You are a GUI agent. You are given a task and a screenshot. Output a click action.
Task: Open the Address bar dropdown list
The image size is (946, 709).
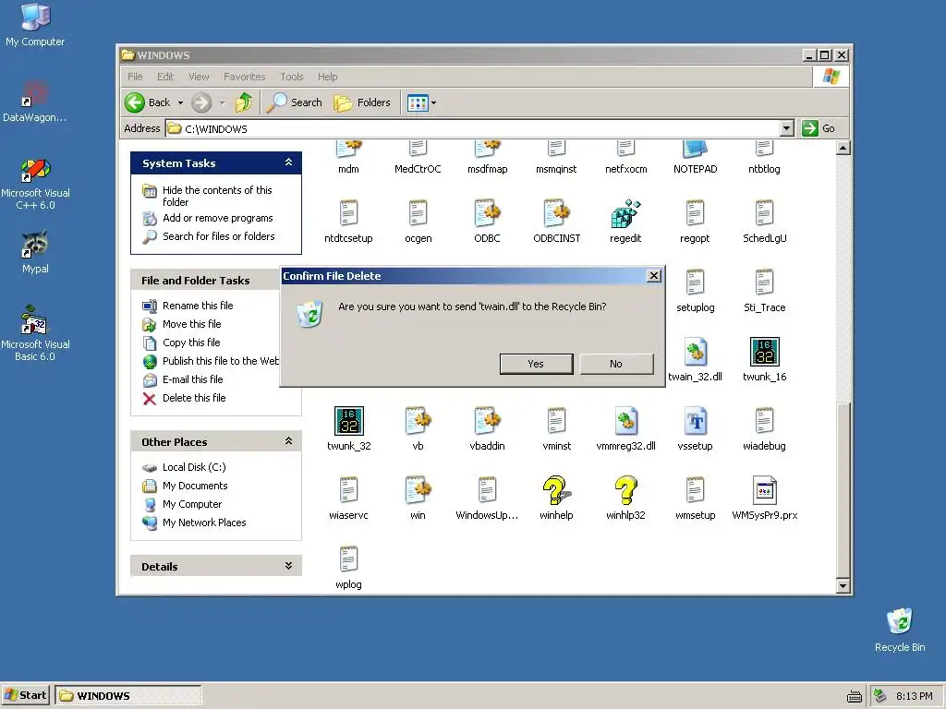[786, 127]
